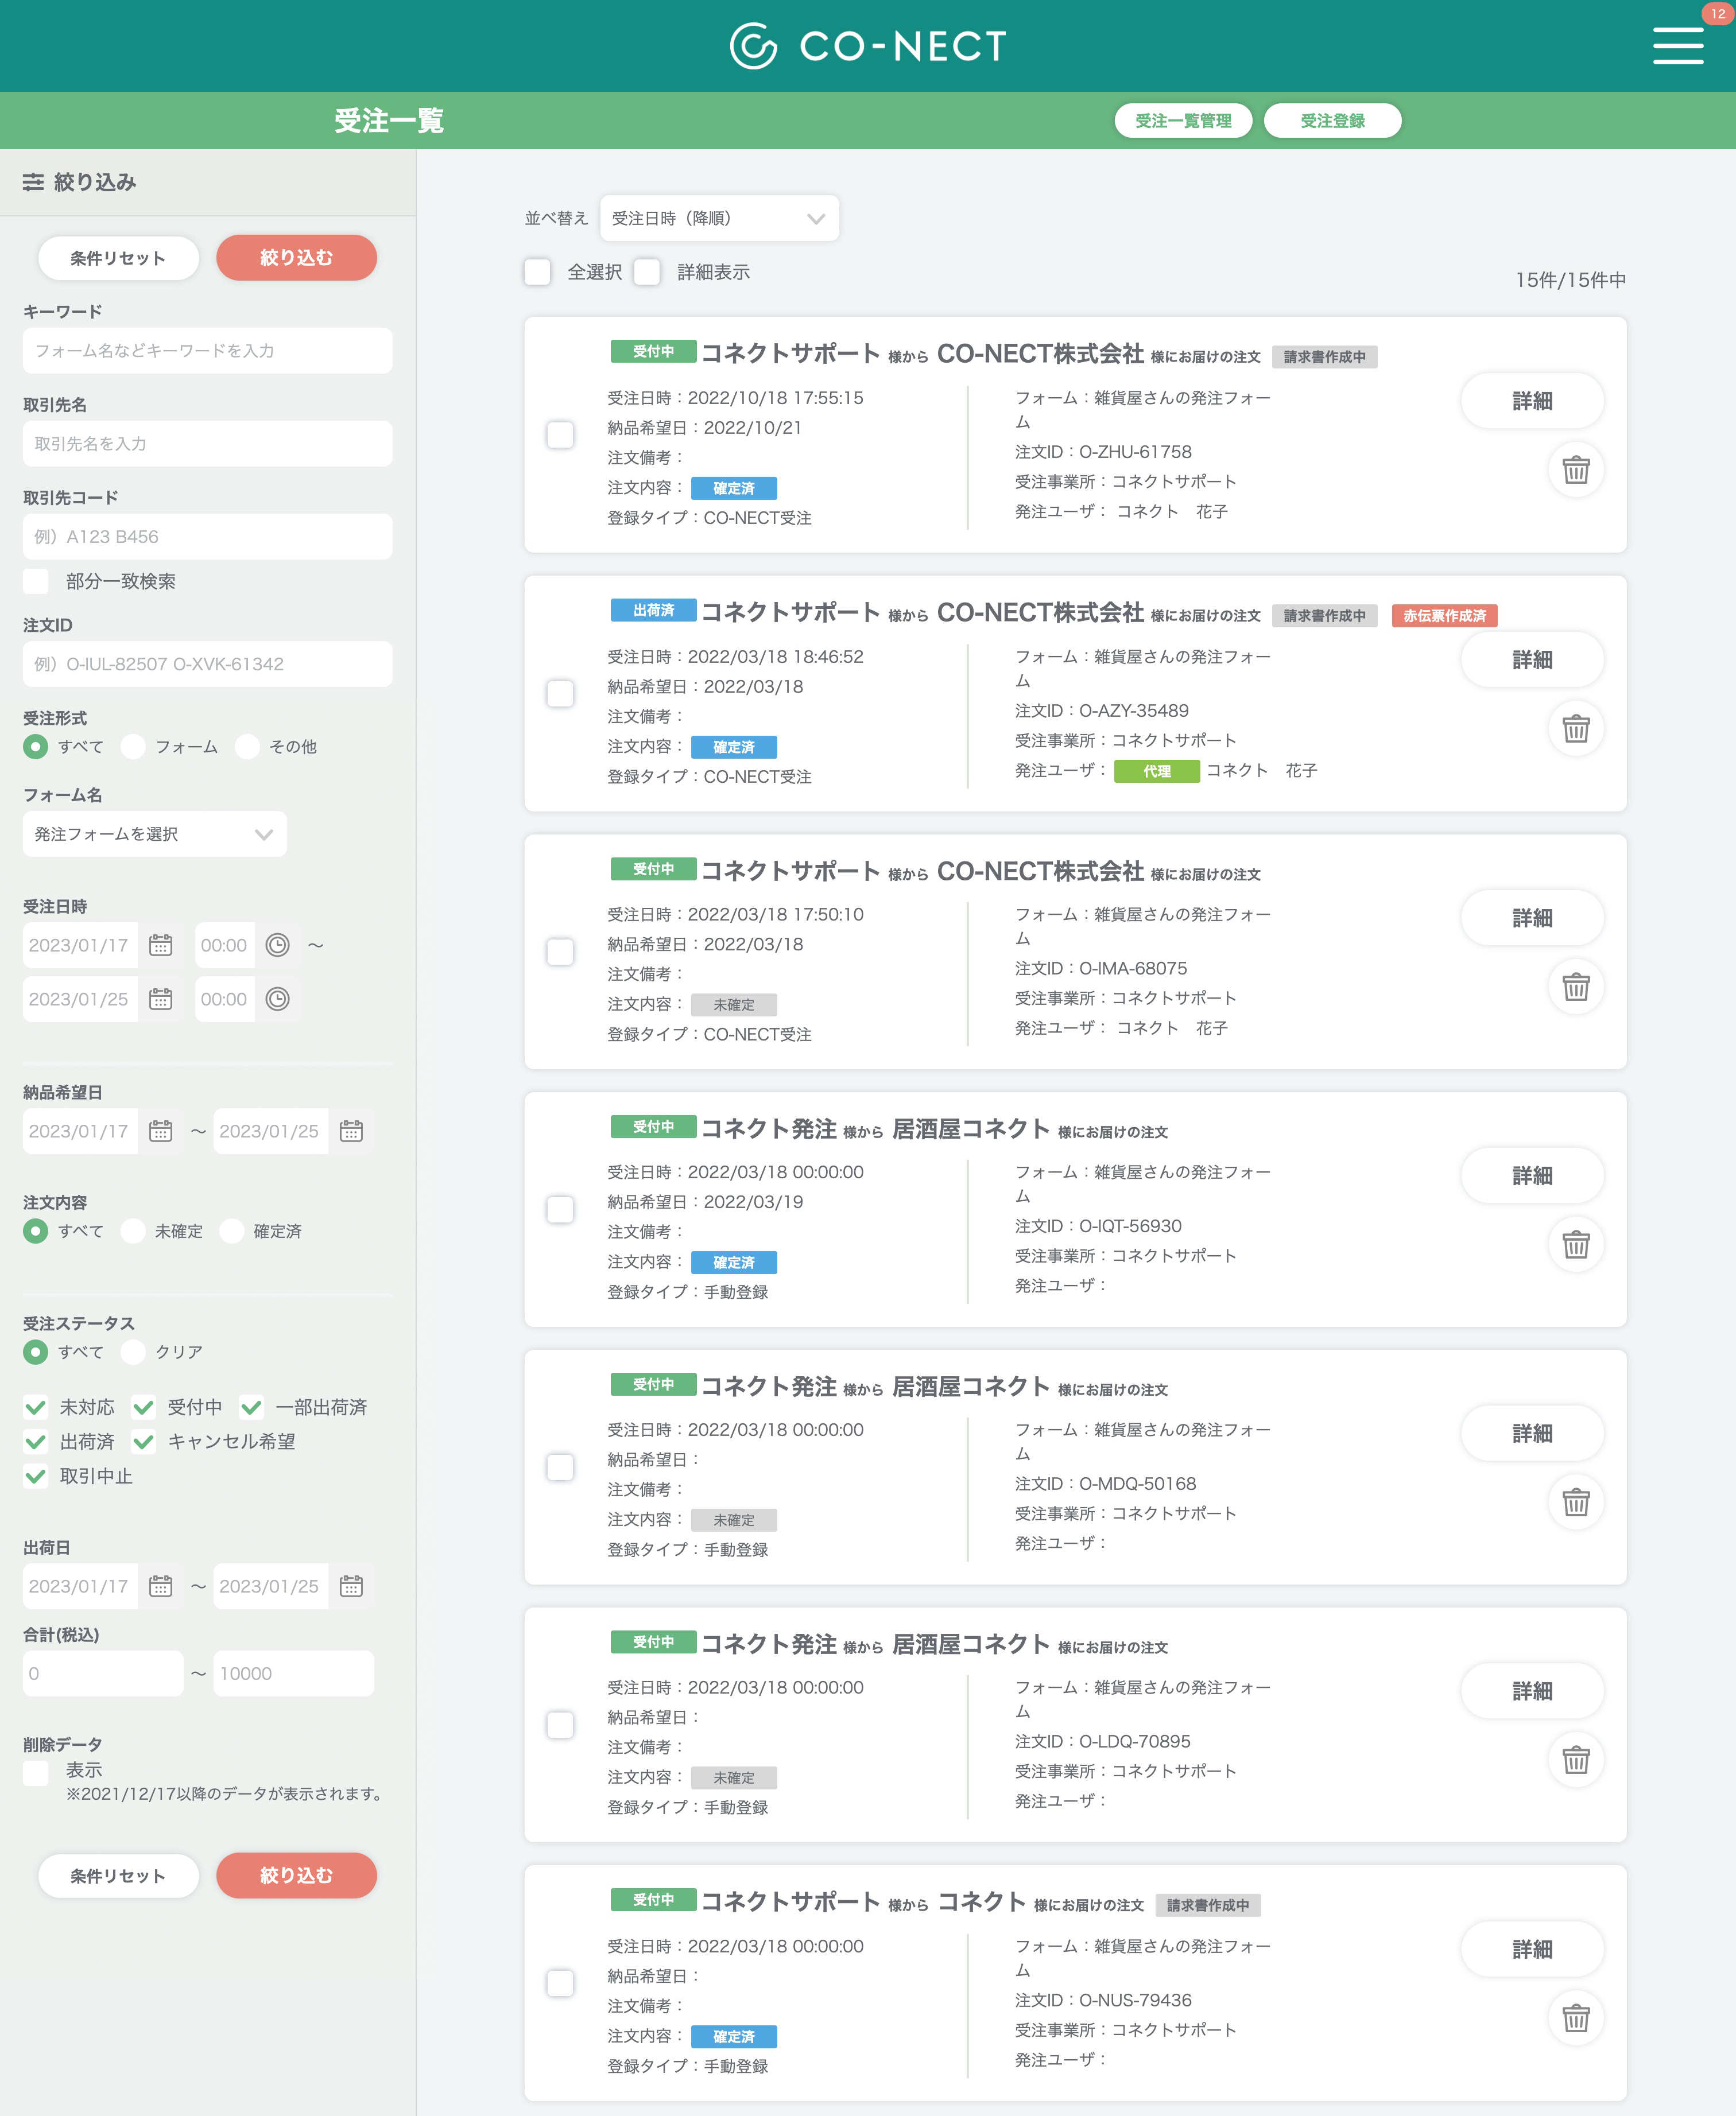Open the 発注フォームを選択 dropdown

tap(155, 834)
